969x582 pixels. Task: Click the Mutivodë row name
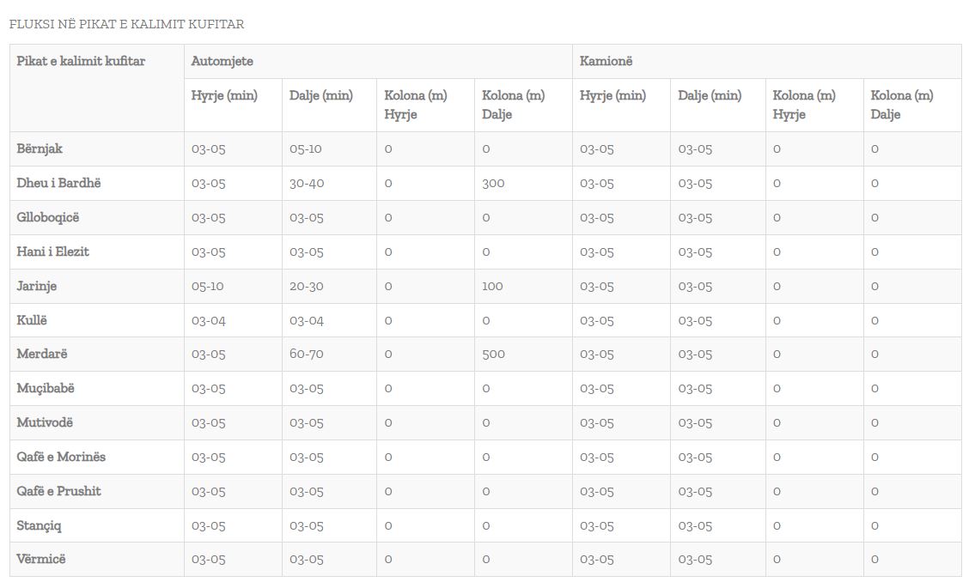45,422
